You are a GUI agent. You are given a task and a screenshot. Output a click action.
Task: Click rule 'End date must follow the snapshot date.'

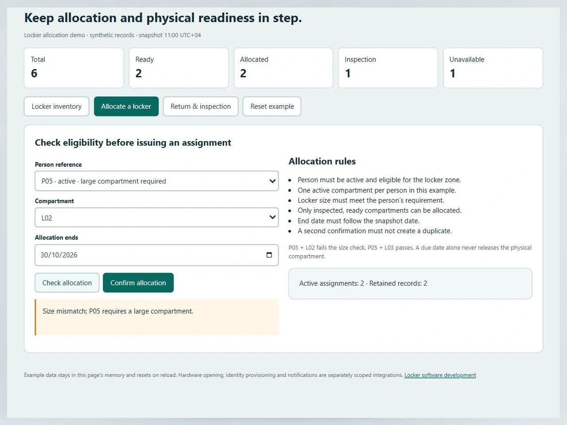point(358,221)
